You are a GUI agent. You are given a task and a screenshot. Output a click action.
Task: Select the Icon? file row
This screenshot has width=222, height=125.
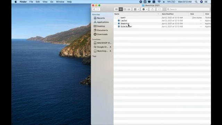[x=162, y=18]
